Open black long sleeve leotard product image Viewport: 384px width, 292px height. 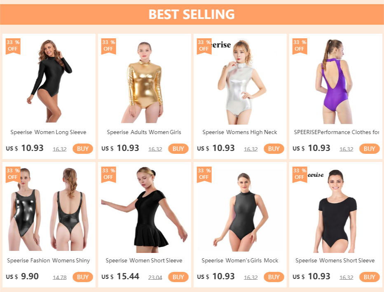tap(49, 81)
